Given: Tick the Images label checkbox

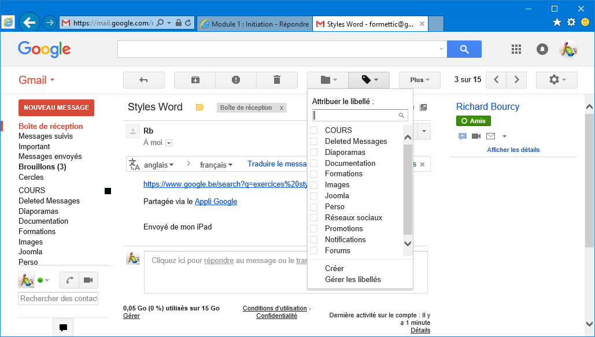Looking at the screenshot, I should coord(314,185).
